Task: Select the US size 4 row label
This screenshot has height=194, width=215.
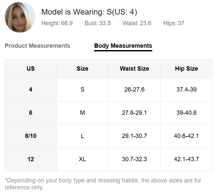Action: pos(31,90)
